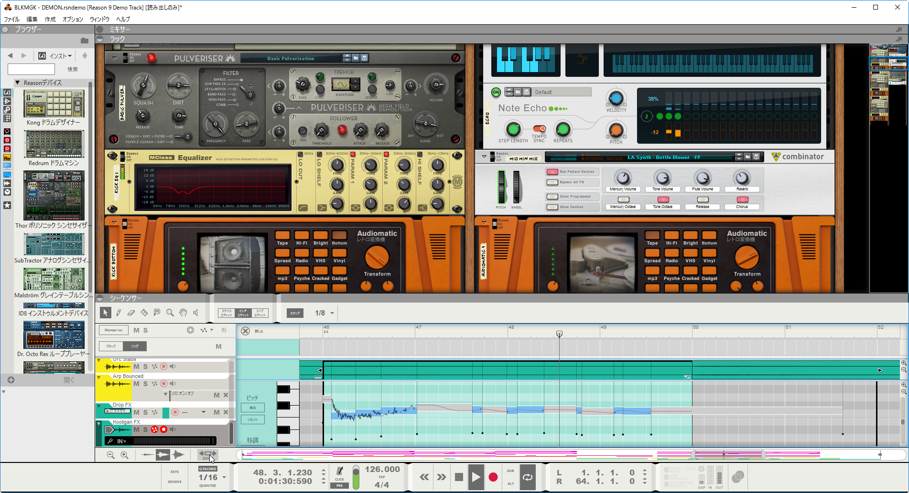Switch to ソング view

[135, 346]
